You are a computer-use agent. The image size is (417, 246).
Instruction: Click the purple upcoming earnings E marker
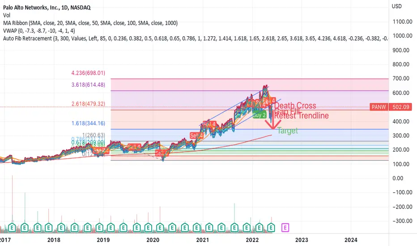pos(285,227)
